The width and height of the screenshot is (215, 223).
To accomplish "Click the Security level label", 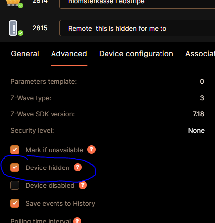I will (32, 131).
